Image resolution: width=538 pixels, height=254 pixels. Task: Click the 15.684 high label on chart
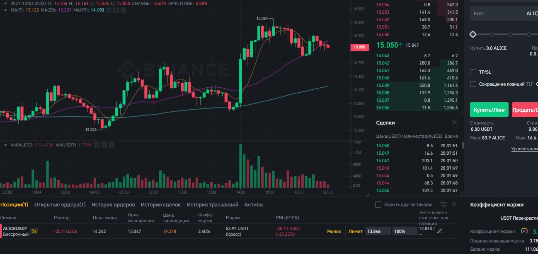pos(262,19)
